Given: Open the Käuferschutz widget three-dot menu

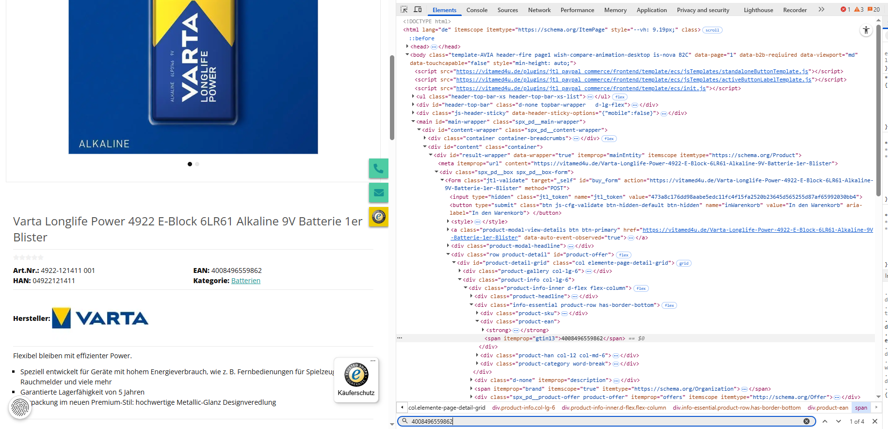Looking at the screenshot, I should (373, 361).
